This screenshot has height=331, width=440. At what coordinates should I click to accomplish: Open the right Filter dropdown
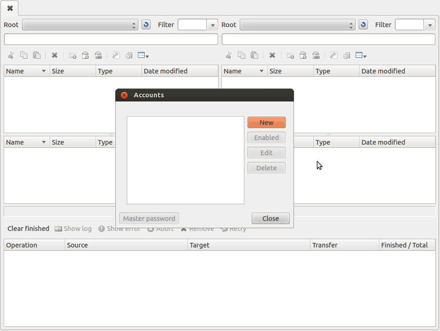tap(430, 24)
